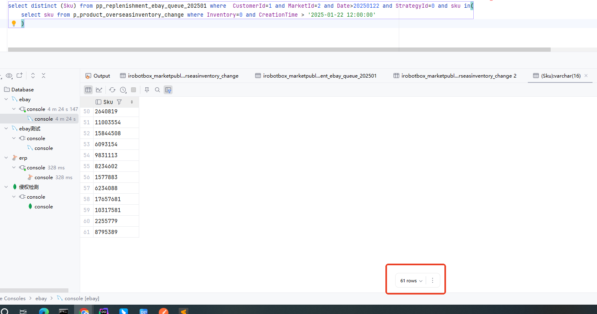Click the Sku column filter funnel
This screenshot has height=314, width=597.
tap(119, 102)
